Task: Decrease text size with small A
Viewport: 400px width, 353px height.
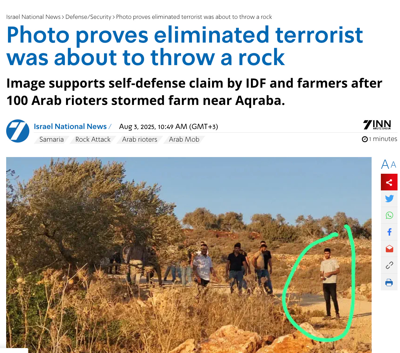Action: (393, 165)
